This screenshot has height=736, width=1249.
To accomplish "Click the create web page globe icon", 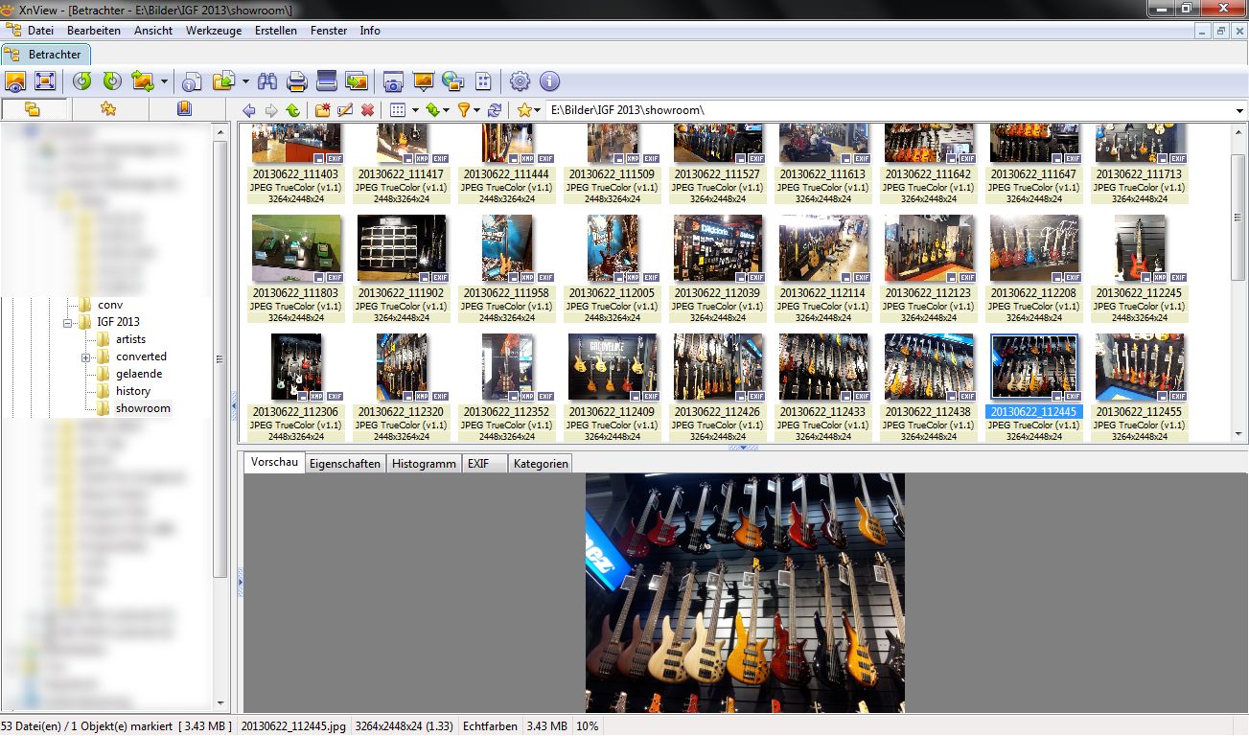I will coord(452,81).
